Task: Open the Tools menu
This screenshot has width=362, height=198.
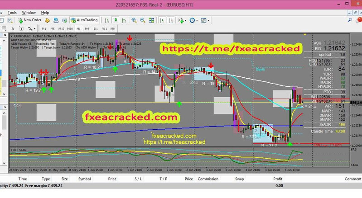Action: [12, 13]
